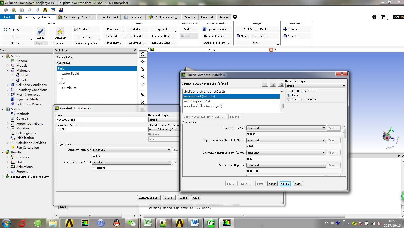Open DesignModeler DM taskbar icon
This screenshot has width=404, height=228.
pyautogui.click(x=211, y=223)
